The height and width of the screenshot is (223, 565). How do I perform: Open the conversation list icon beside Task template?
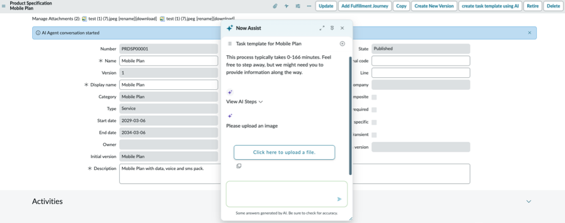pyautogui.click(x=230, y=43)
